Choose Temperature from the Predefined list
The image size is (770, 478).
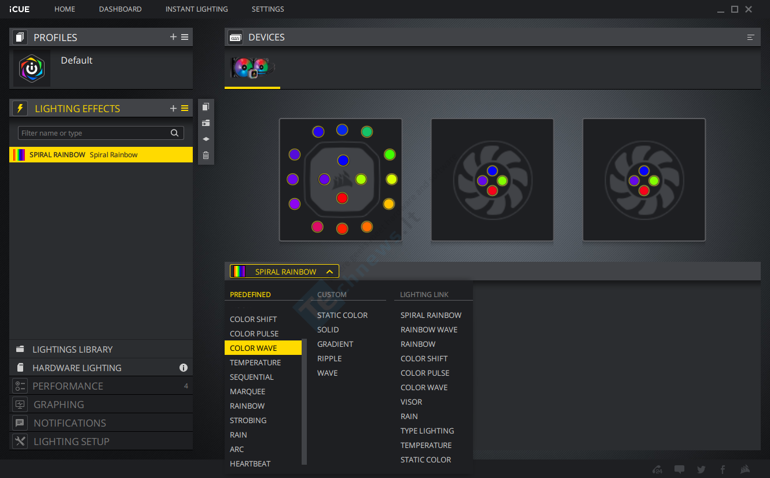(x=255, y=362)
